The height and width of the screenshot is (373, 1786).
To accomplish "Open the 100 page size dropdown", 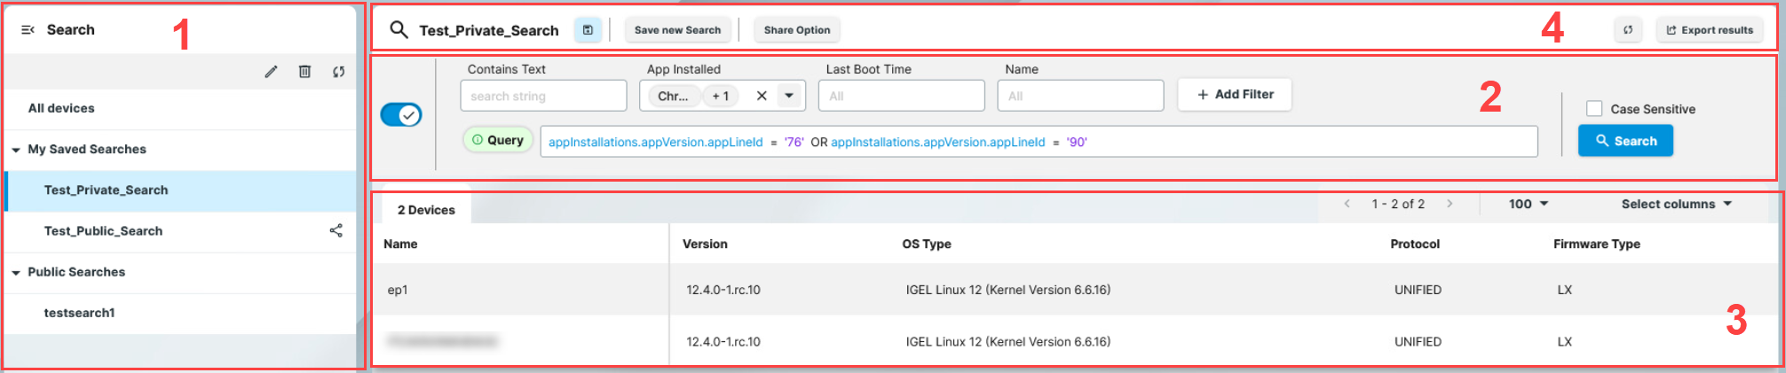I will click(x=1529, y=204).
